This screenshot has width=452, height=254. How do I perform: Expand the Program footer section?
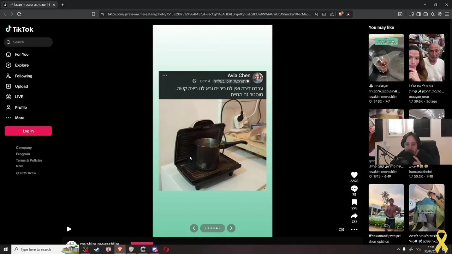(x=23, y=154)
